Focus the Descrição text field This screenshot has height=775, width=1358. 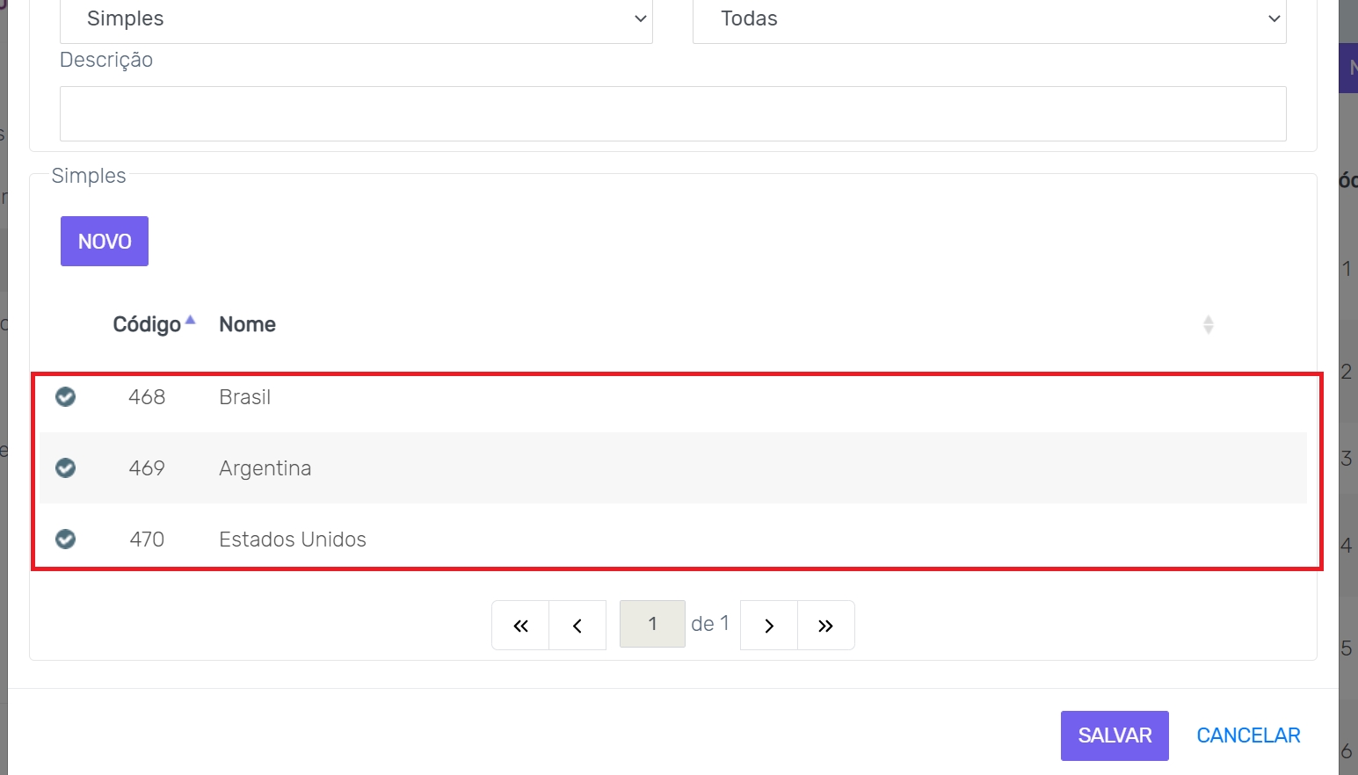(672, 113)
